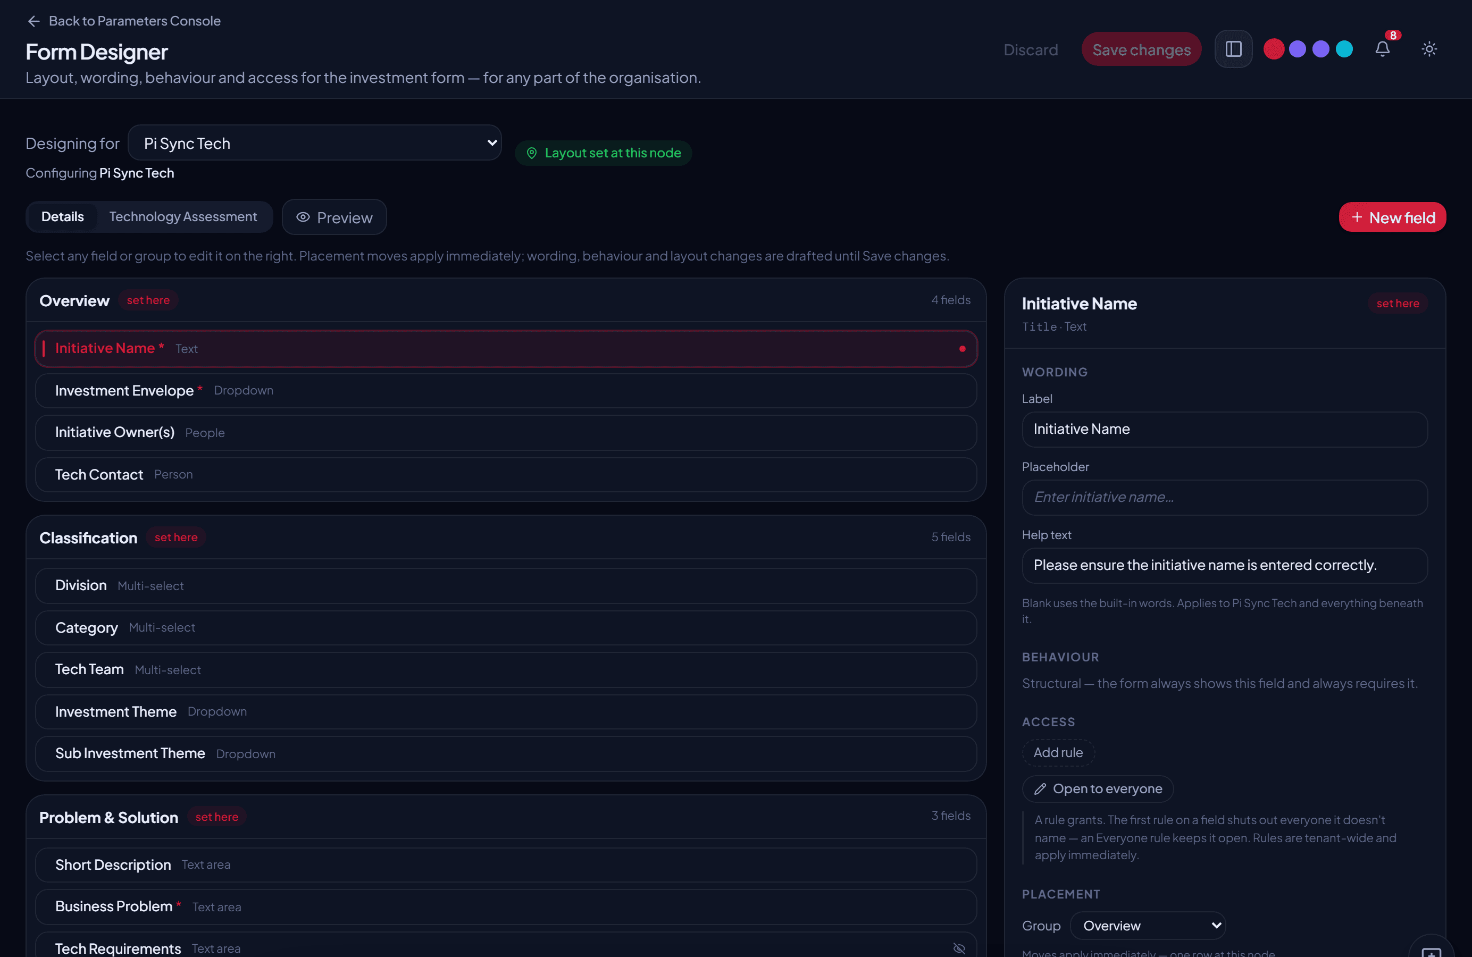This screenshot has width=1472, height=957.
Task: Switch theme with the sun icon
Action: coord(1429,49)
